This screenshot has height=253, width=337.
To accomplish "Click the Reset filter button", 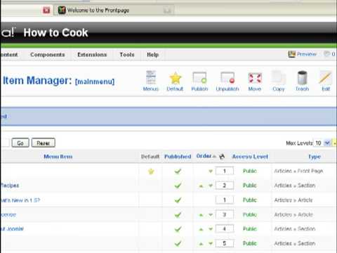I will tap(44, 143).
